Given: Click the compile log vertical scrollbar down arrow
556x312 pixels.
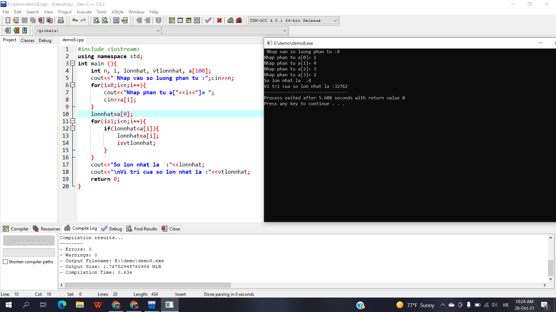Looking at the screenshot, I should 551,279.
